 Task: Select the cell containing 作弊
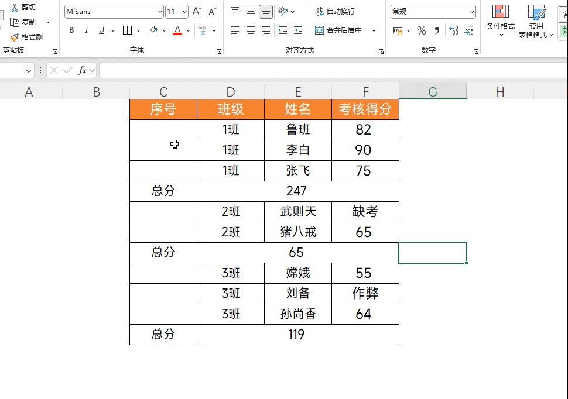click(365, 293)
